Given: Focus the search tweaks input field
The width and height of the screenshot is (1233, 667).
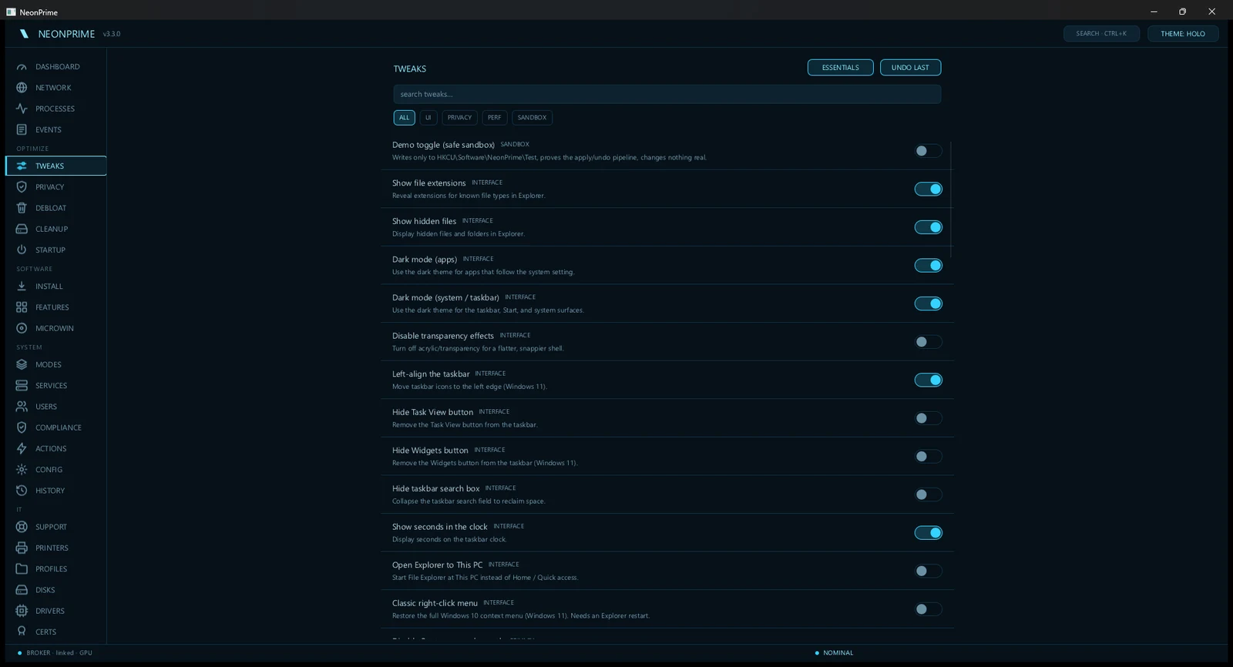Looking at the screenshot, I should pyautogui.click(x=667, y=94).
